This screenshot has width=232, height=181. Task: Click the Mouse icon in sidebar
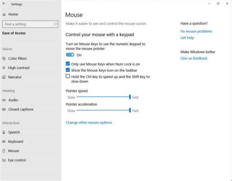pyautogui.click(x=4, y=151)
